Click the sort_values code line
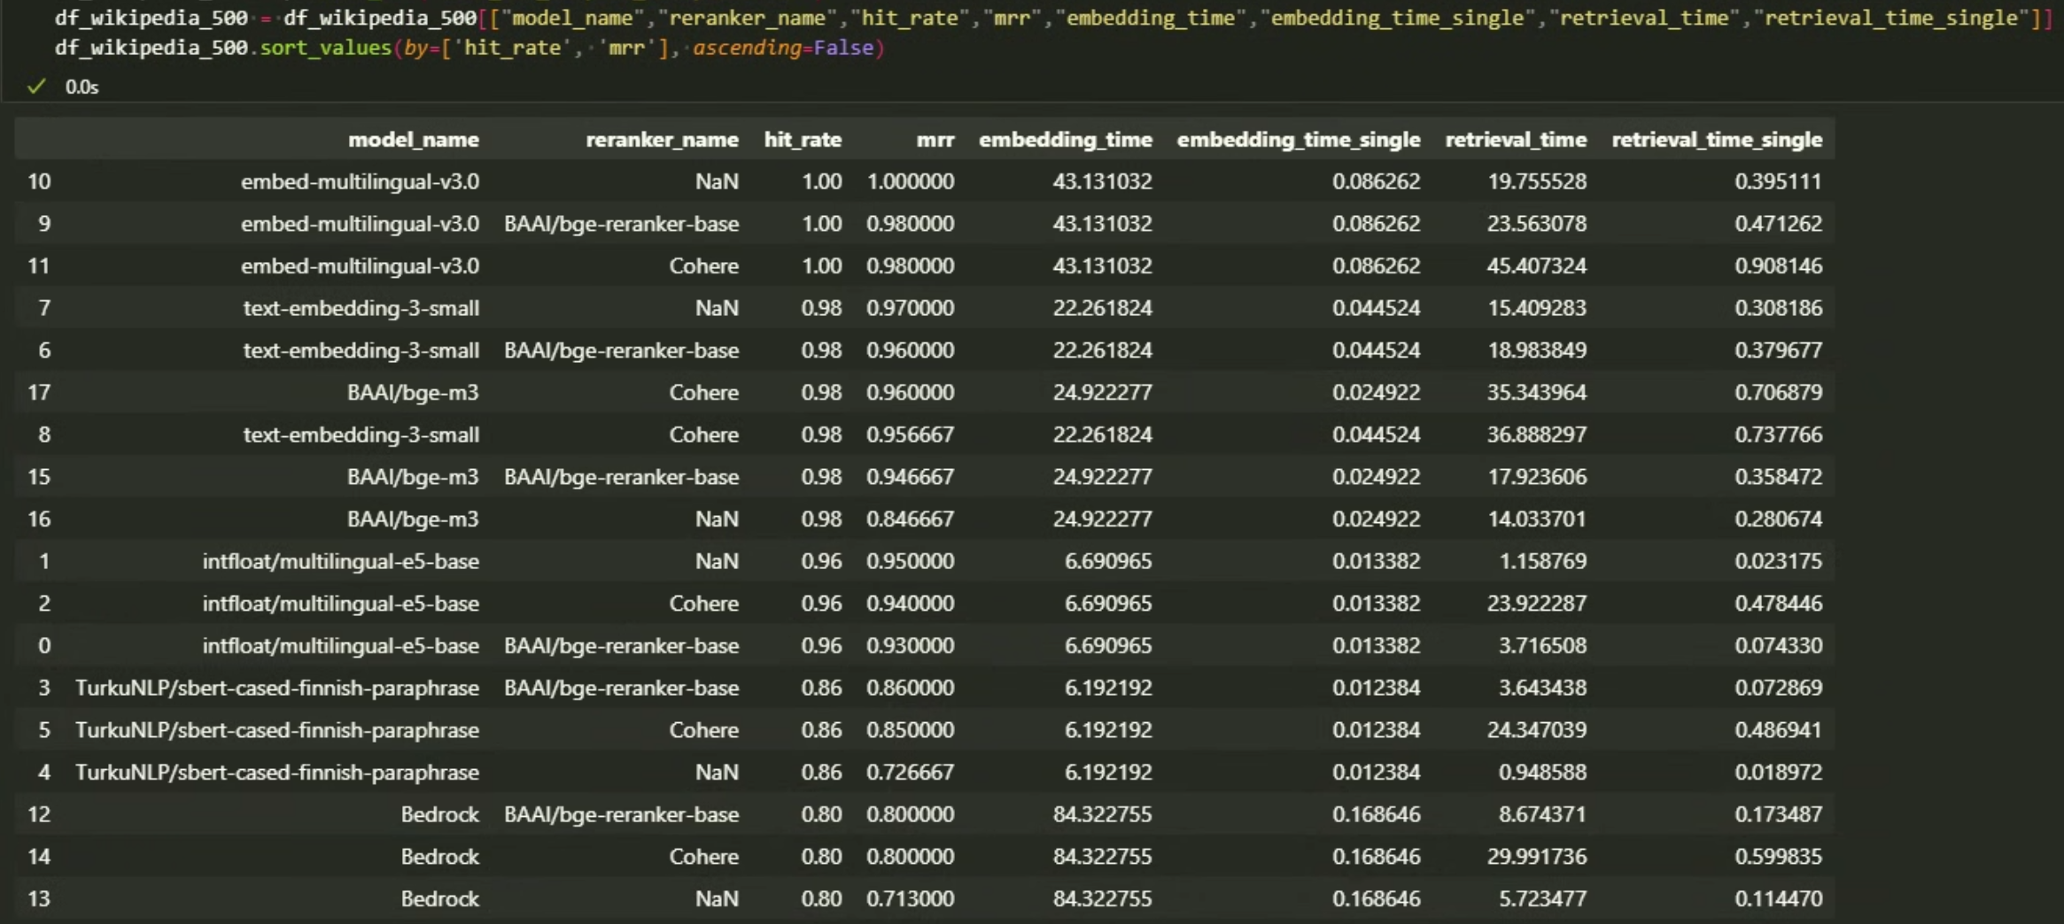2064x924 pixels. [469, 48]
